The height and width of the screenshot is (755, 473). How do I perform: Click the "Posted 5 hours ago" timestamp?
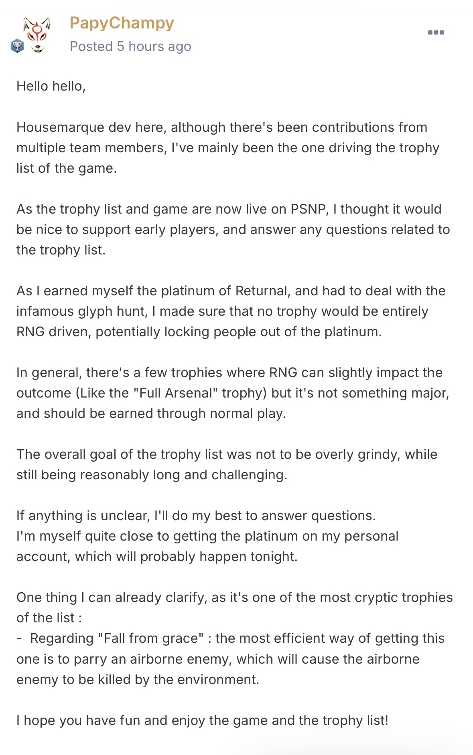[130, 46]
